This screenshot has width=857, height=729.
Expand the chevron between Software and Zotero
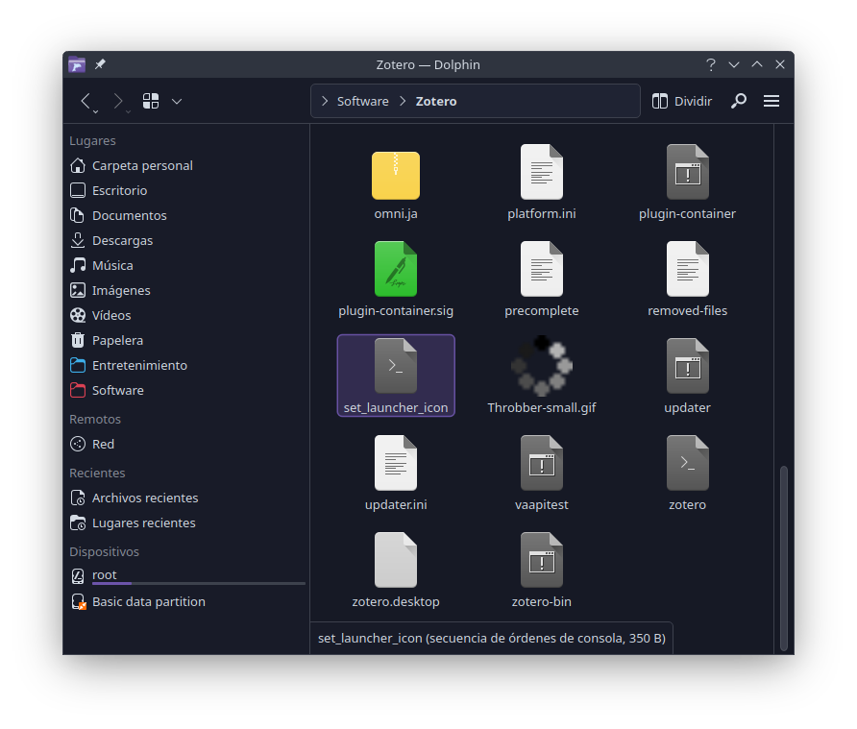click(403, 101)
